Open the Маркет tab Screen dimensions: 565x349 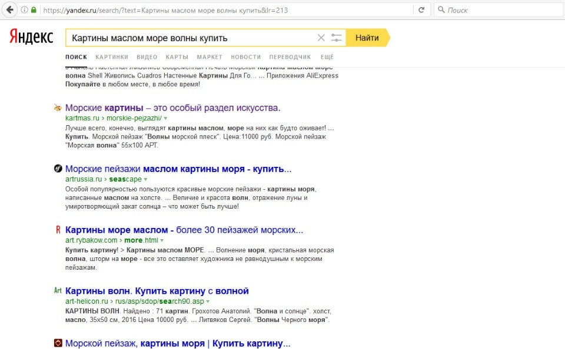click(210, 57)
